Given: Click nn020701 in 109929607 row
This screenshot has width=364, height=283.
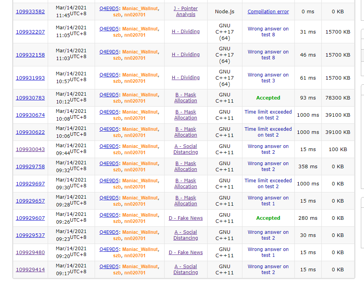Looking at the screenshot, I should [134, 221].
